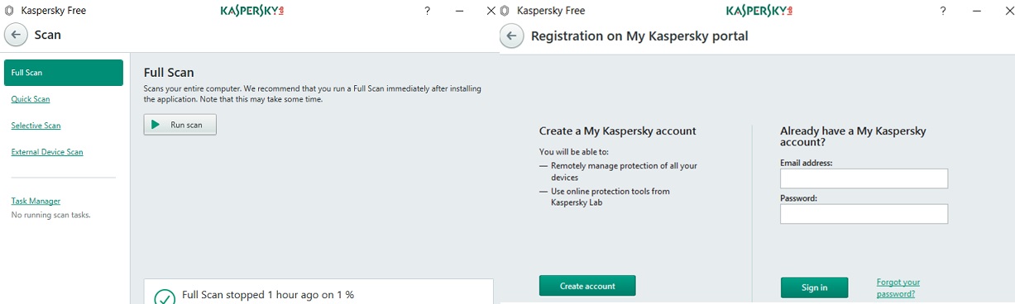Screen dimensions: 1015x304
Task: Open the Forgot your password link
Action: pyautogui.click(x=898, y=287)
